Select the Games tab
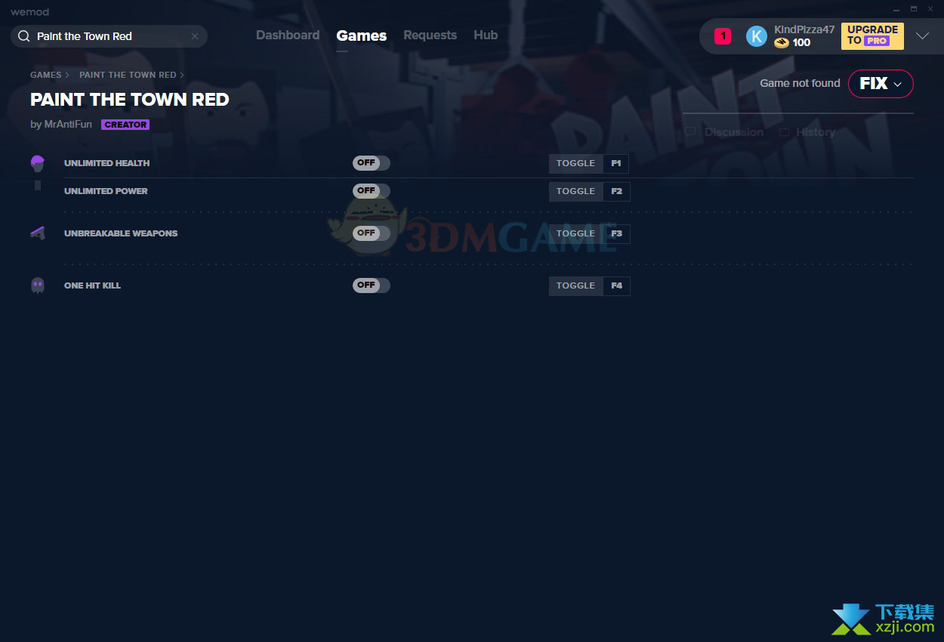This screenshot has height=642, width=944. [362, 35]
